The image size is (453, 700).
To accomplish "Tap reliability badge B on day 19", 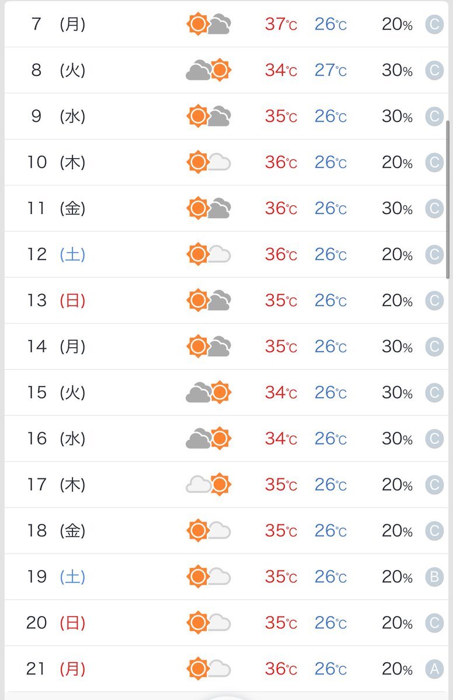I will click(434, 577).
